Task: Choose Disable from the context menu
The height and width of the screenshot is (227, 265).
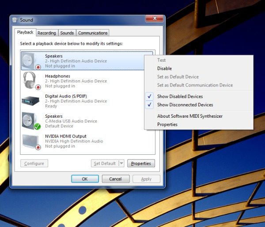Action: pyautogui.click(x=164, y=69)
